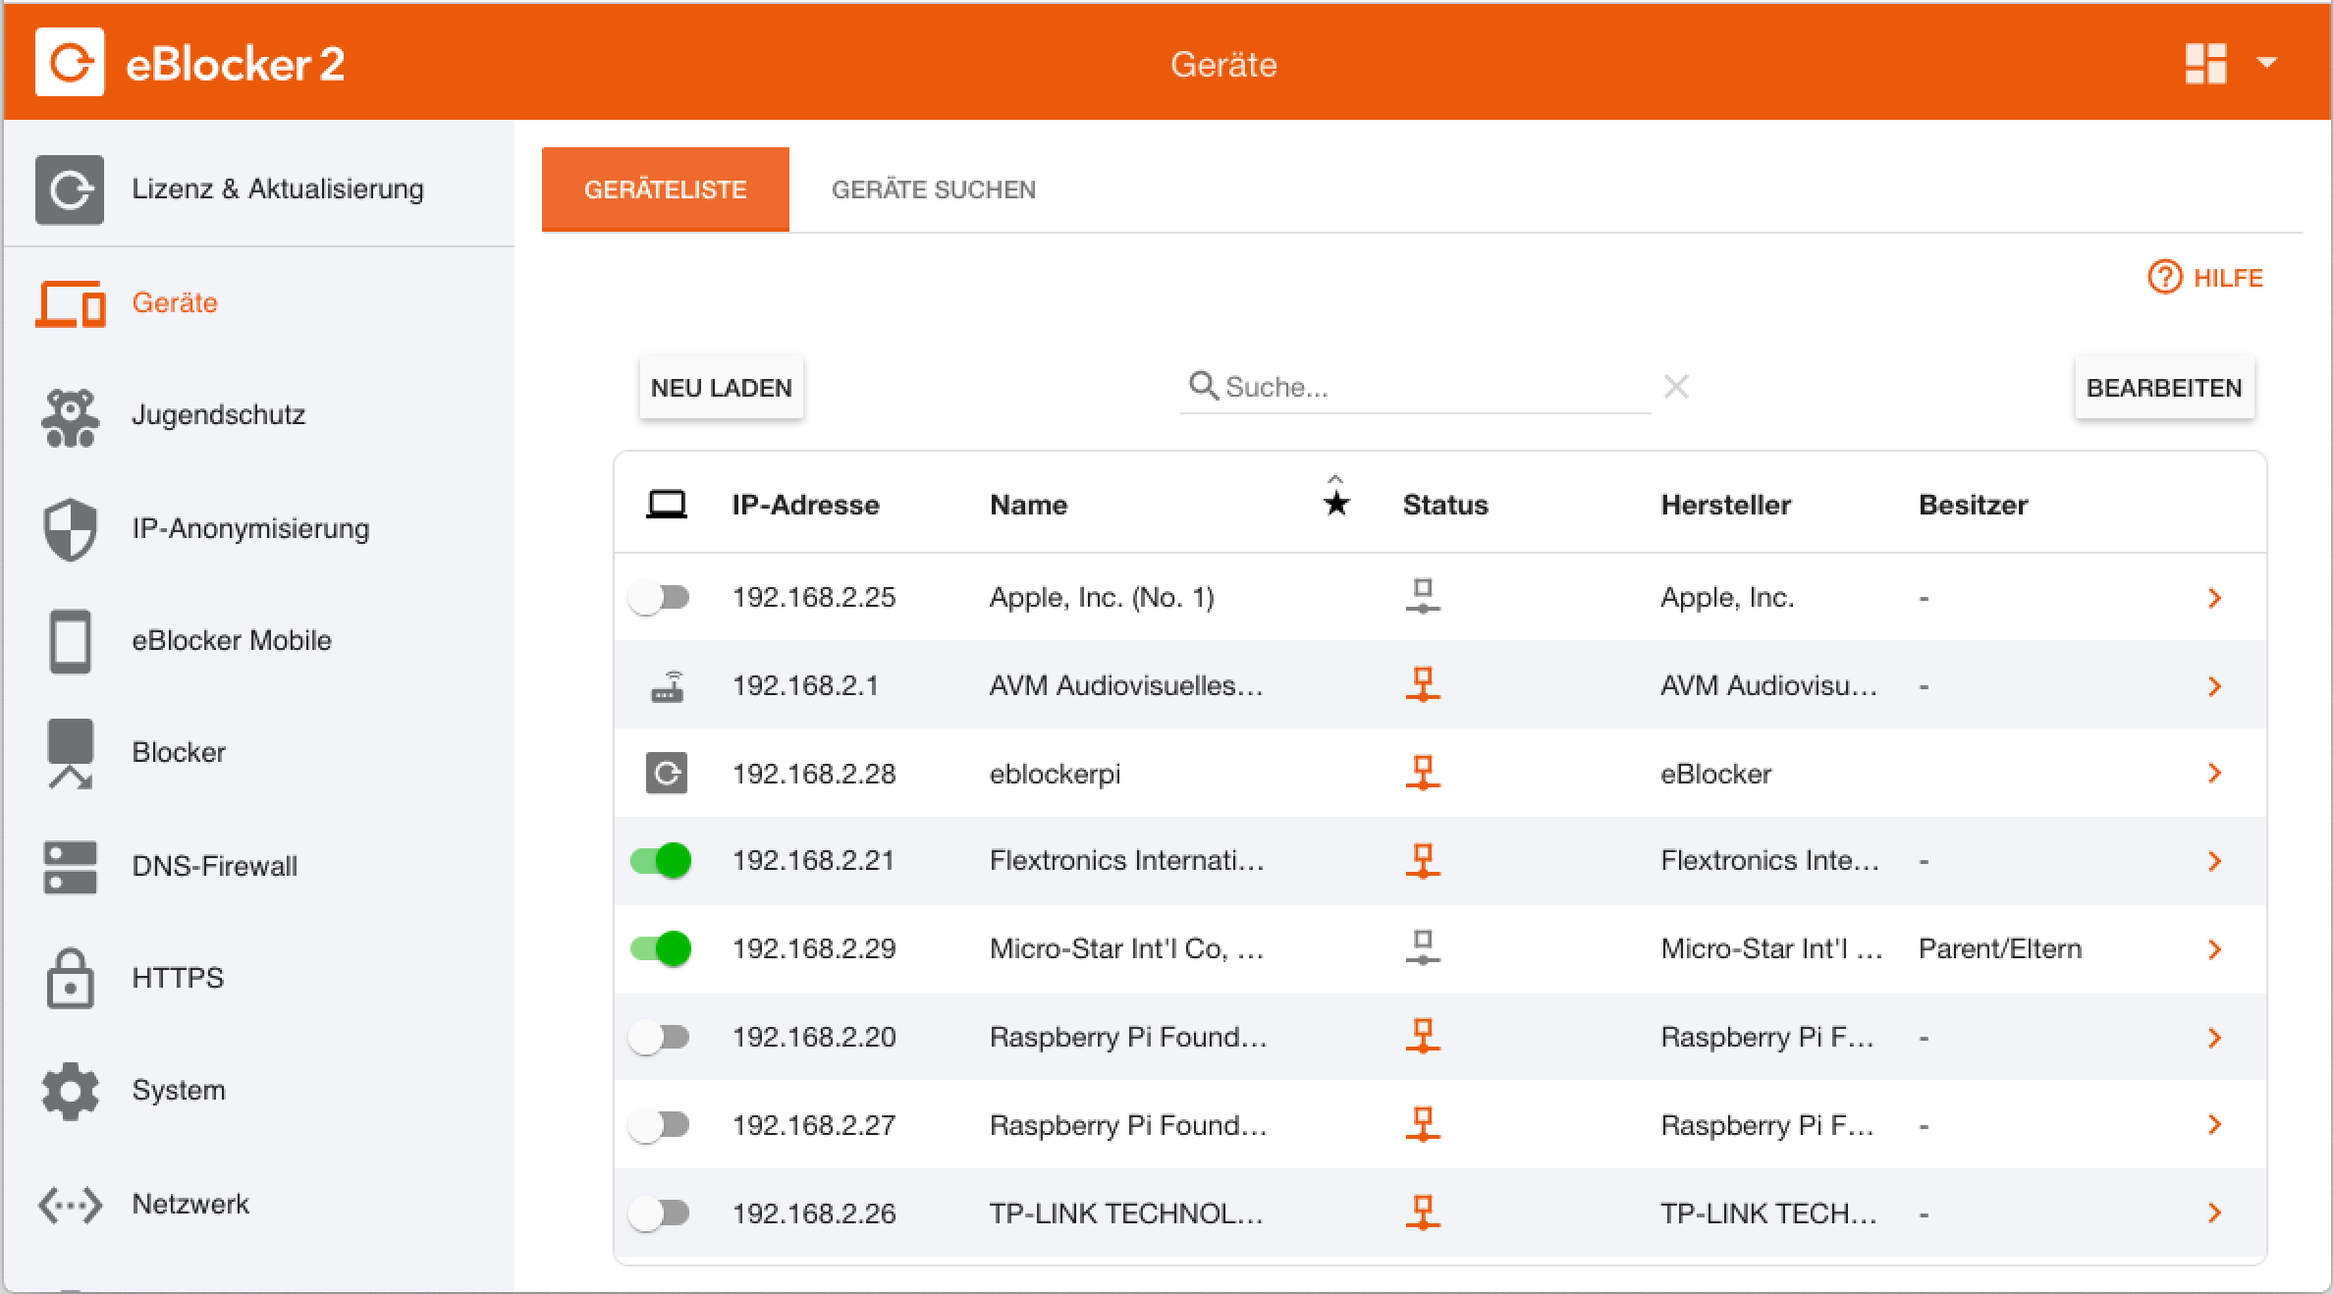Open details chevron for TP-LINK row
Viewport: 2333px width, 1294px height.
pos(2214,1213)
